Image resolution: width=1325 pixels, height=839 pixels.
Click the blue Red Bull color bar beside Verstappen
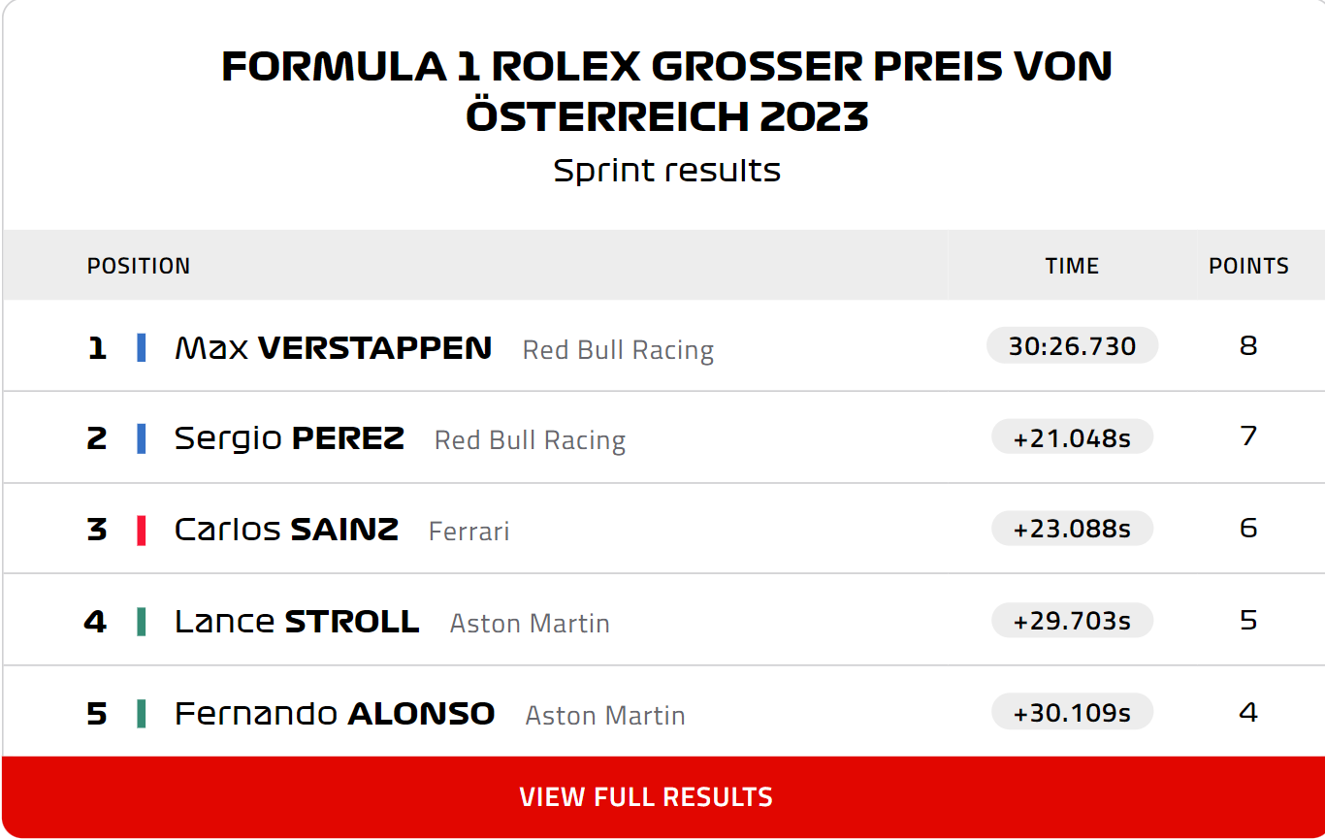tap(142, 347)
